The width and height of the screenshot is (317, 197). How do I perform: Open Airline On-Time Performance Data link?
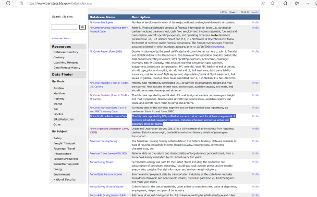(108, 116)
